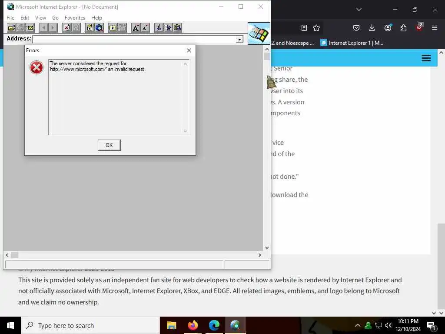
Task: Open Firefox downloads arrow icon
Action: (x=372, y=28)
